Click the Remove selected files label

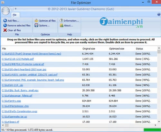click(19, 25)
